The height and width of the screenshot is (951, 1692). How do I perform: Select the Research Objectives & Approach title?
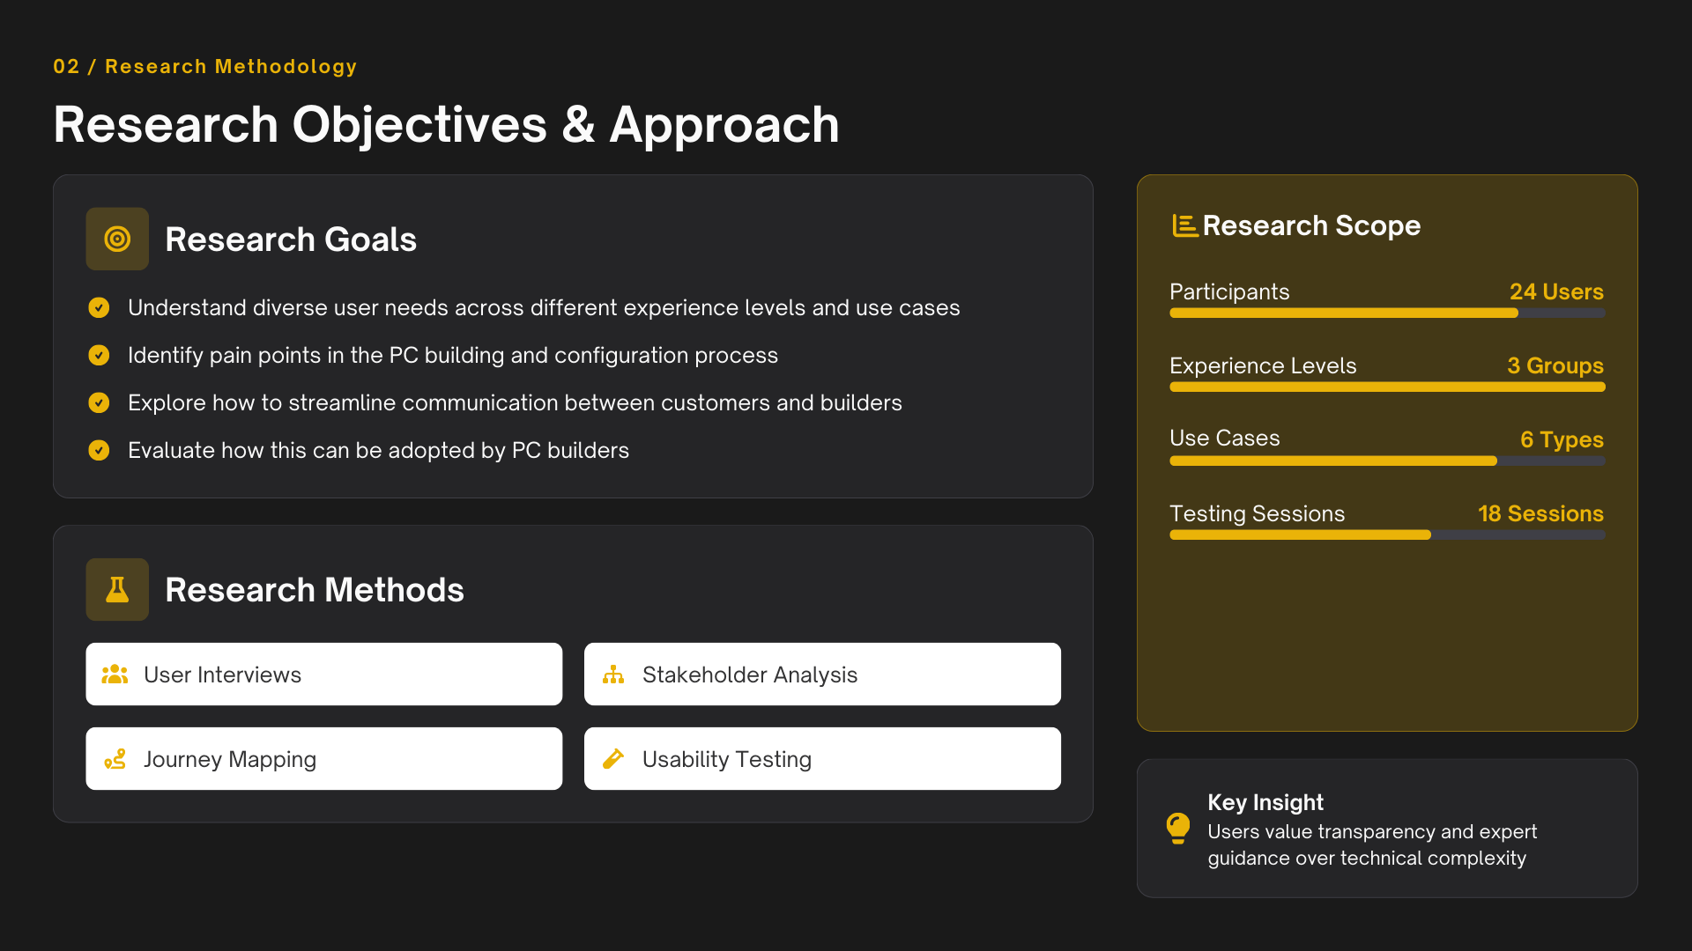(446, 124)
